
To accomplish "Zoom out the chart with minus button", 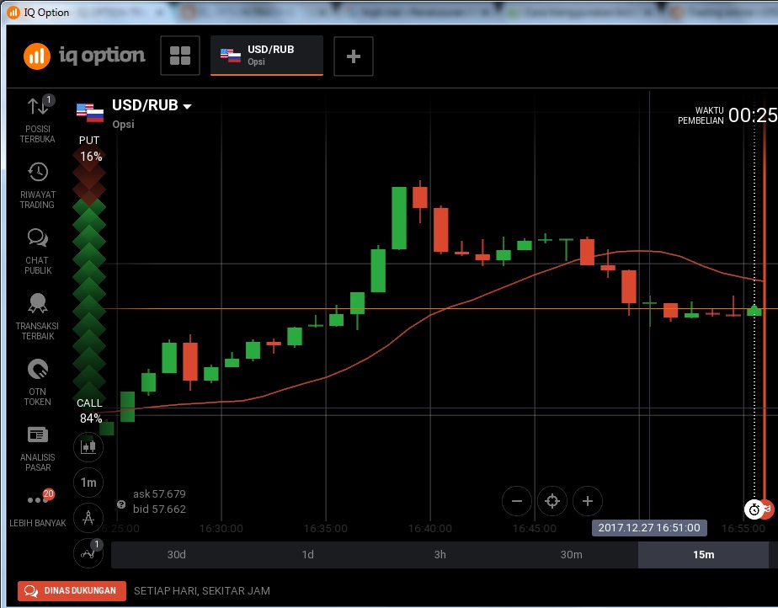I will click(516, 501).
